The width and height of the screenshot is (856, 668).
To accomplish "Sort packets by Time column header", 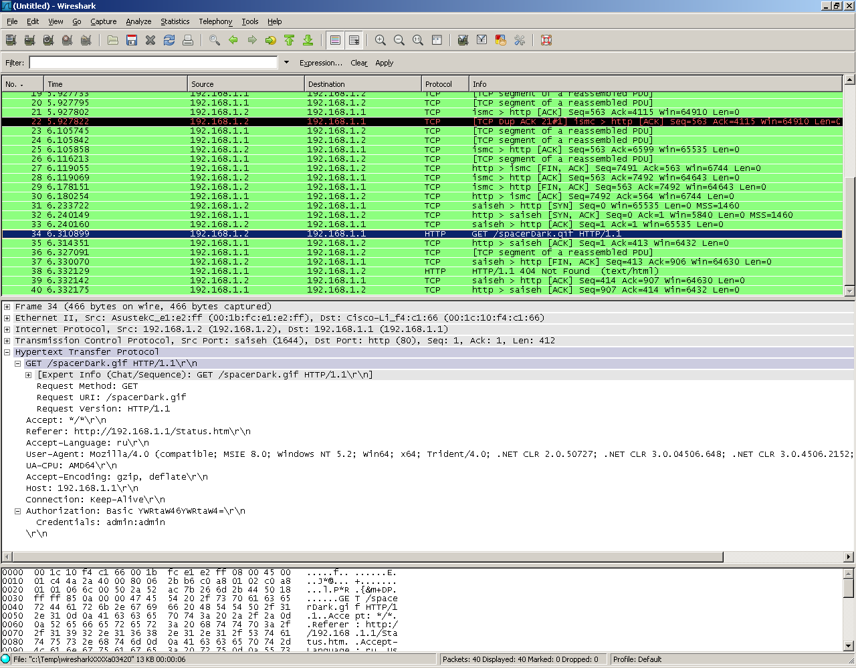I will pos(116,84).
